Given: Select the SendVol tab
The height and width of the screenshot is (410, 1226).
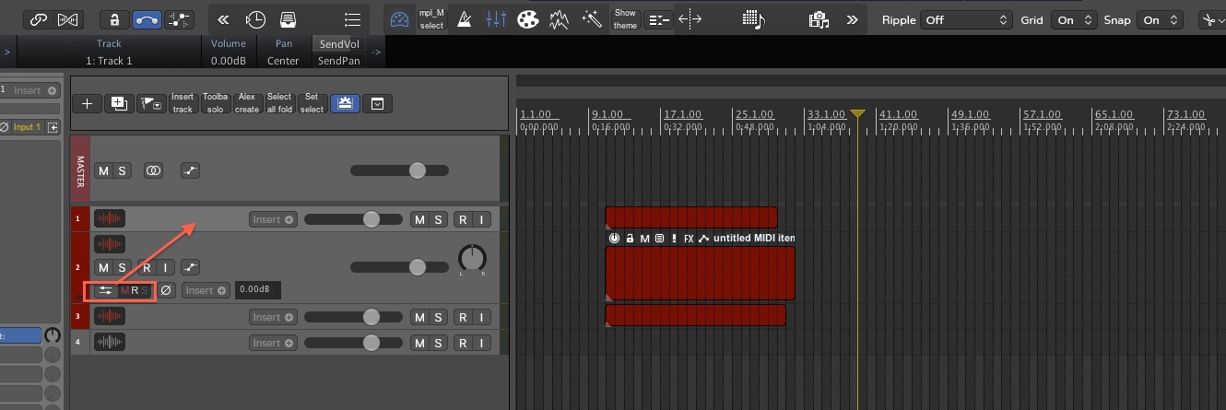Looking at the screenshot, I should click(x=338, y=44).
